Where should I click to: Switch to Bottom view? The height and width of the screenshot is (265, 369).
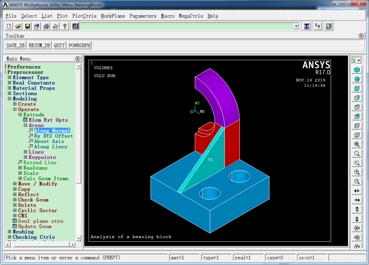(x=357, y=135)
